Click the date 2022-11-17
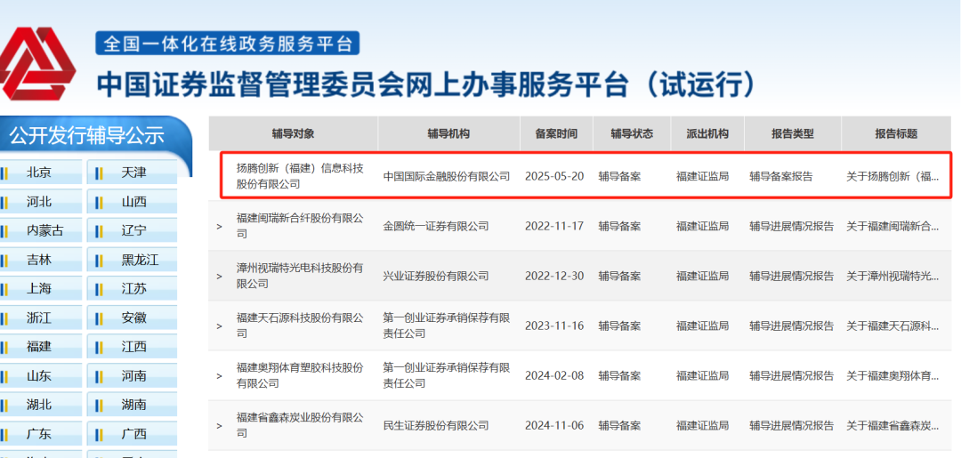Screen dimensions: 961x458 [554, 227]
